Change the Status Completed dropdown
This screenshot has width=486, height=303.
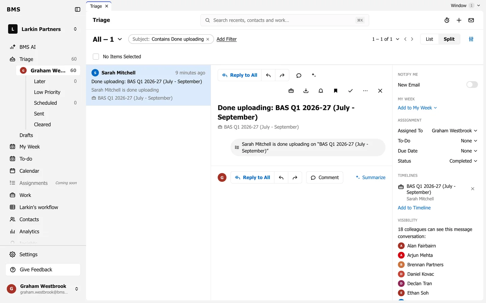tap(463, 161)
